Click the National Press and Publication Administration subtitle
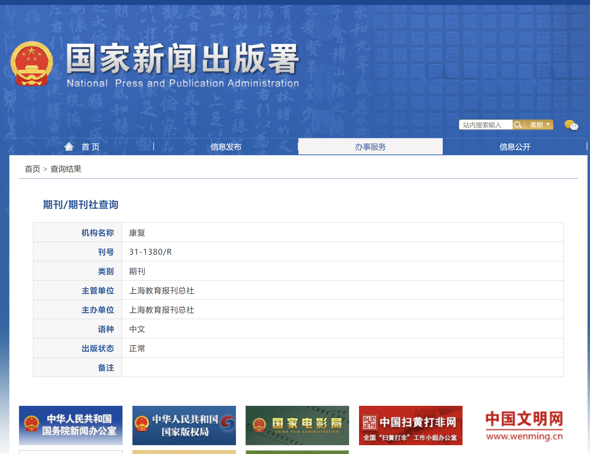This screenshot has width=590, height=454. pyautogui.click(x=183, y=83)
